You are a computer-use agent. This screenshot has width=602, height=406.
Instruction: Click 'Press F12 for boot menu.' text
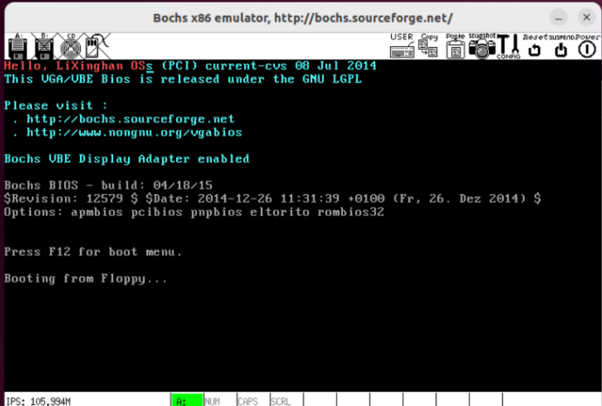click(x=93, y=252)
